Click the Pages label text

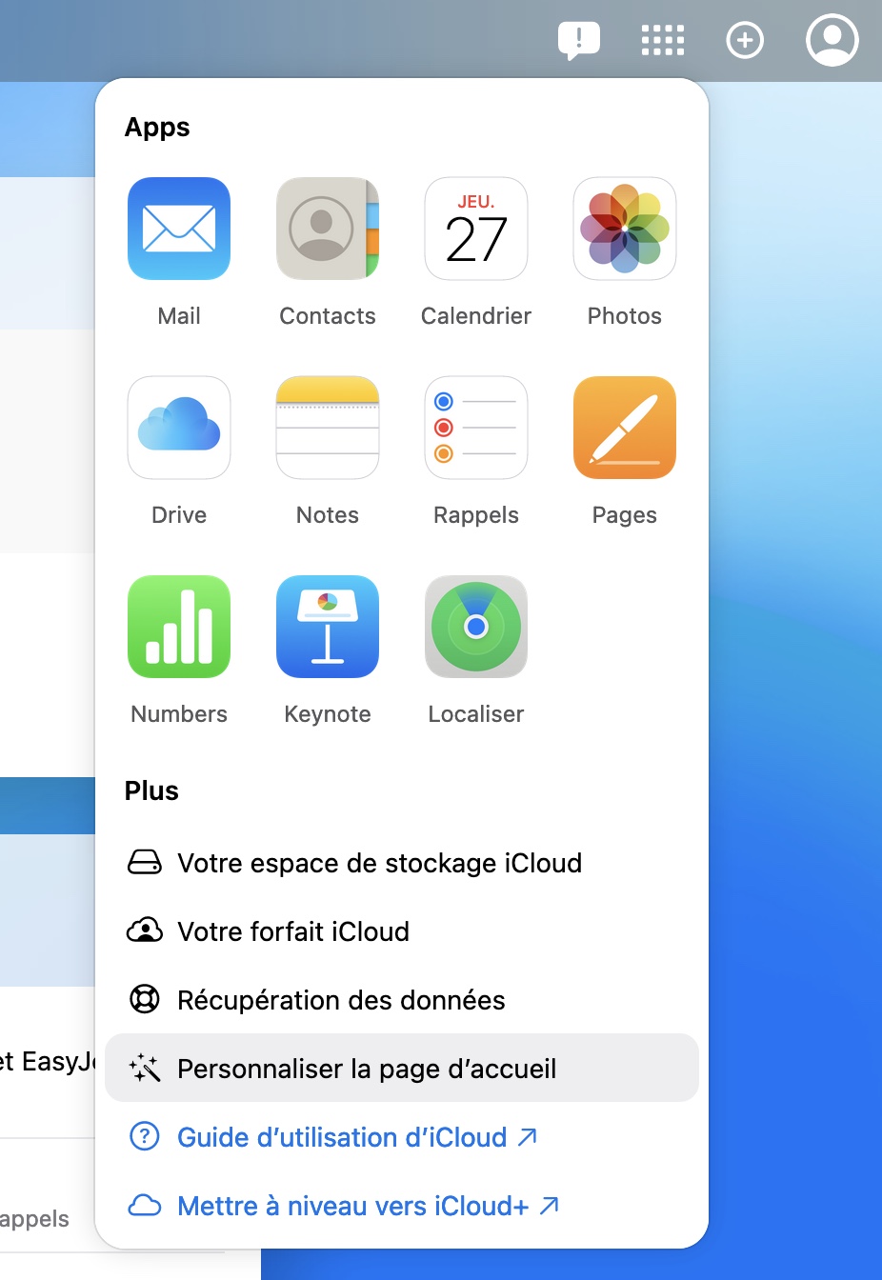click(x=625, y=515)
